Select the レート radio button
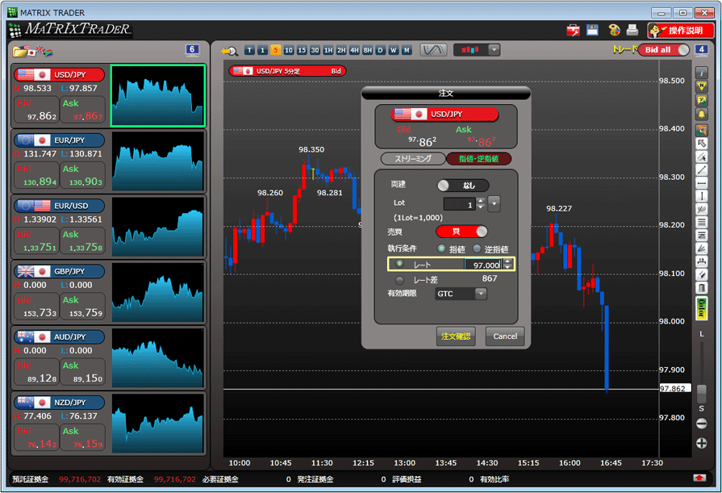 click(399, 264)
